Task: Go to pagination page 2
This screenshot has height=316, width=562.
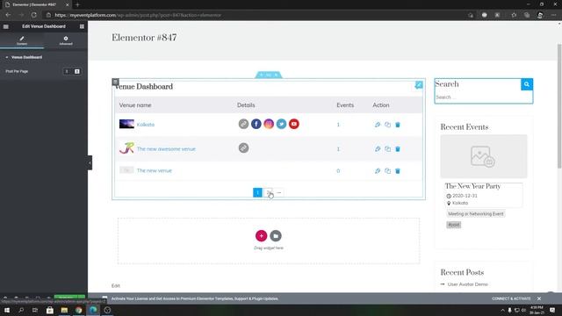Action: click(268, 193)
